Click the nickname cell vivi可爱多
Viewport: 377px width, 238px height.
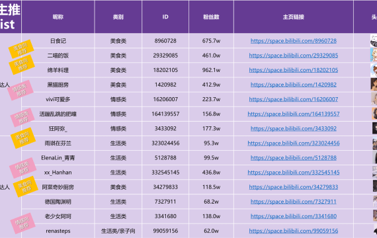click(x=58, y=99)
